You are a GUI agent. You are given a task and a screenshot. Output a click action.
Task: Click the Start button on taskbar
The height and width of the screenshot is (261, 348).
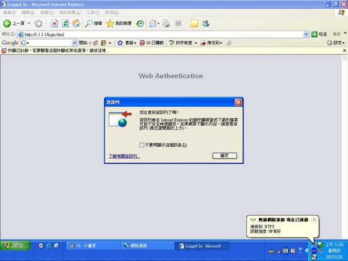pos(15,245)
